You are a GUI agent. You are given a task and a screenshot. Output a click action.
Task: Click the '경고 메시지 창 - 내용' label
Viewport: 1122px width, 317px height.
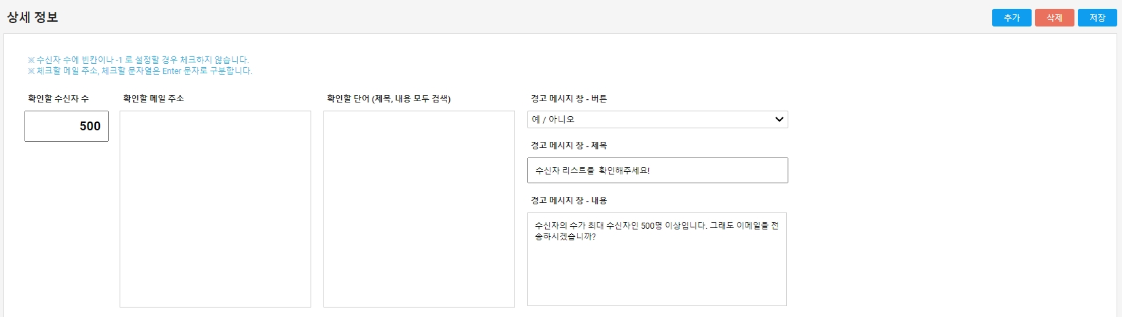(569, 200)
